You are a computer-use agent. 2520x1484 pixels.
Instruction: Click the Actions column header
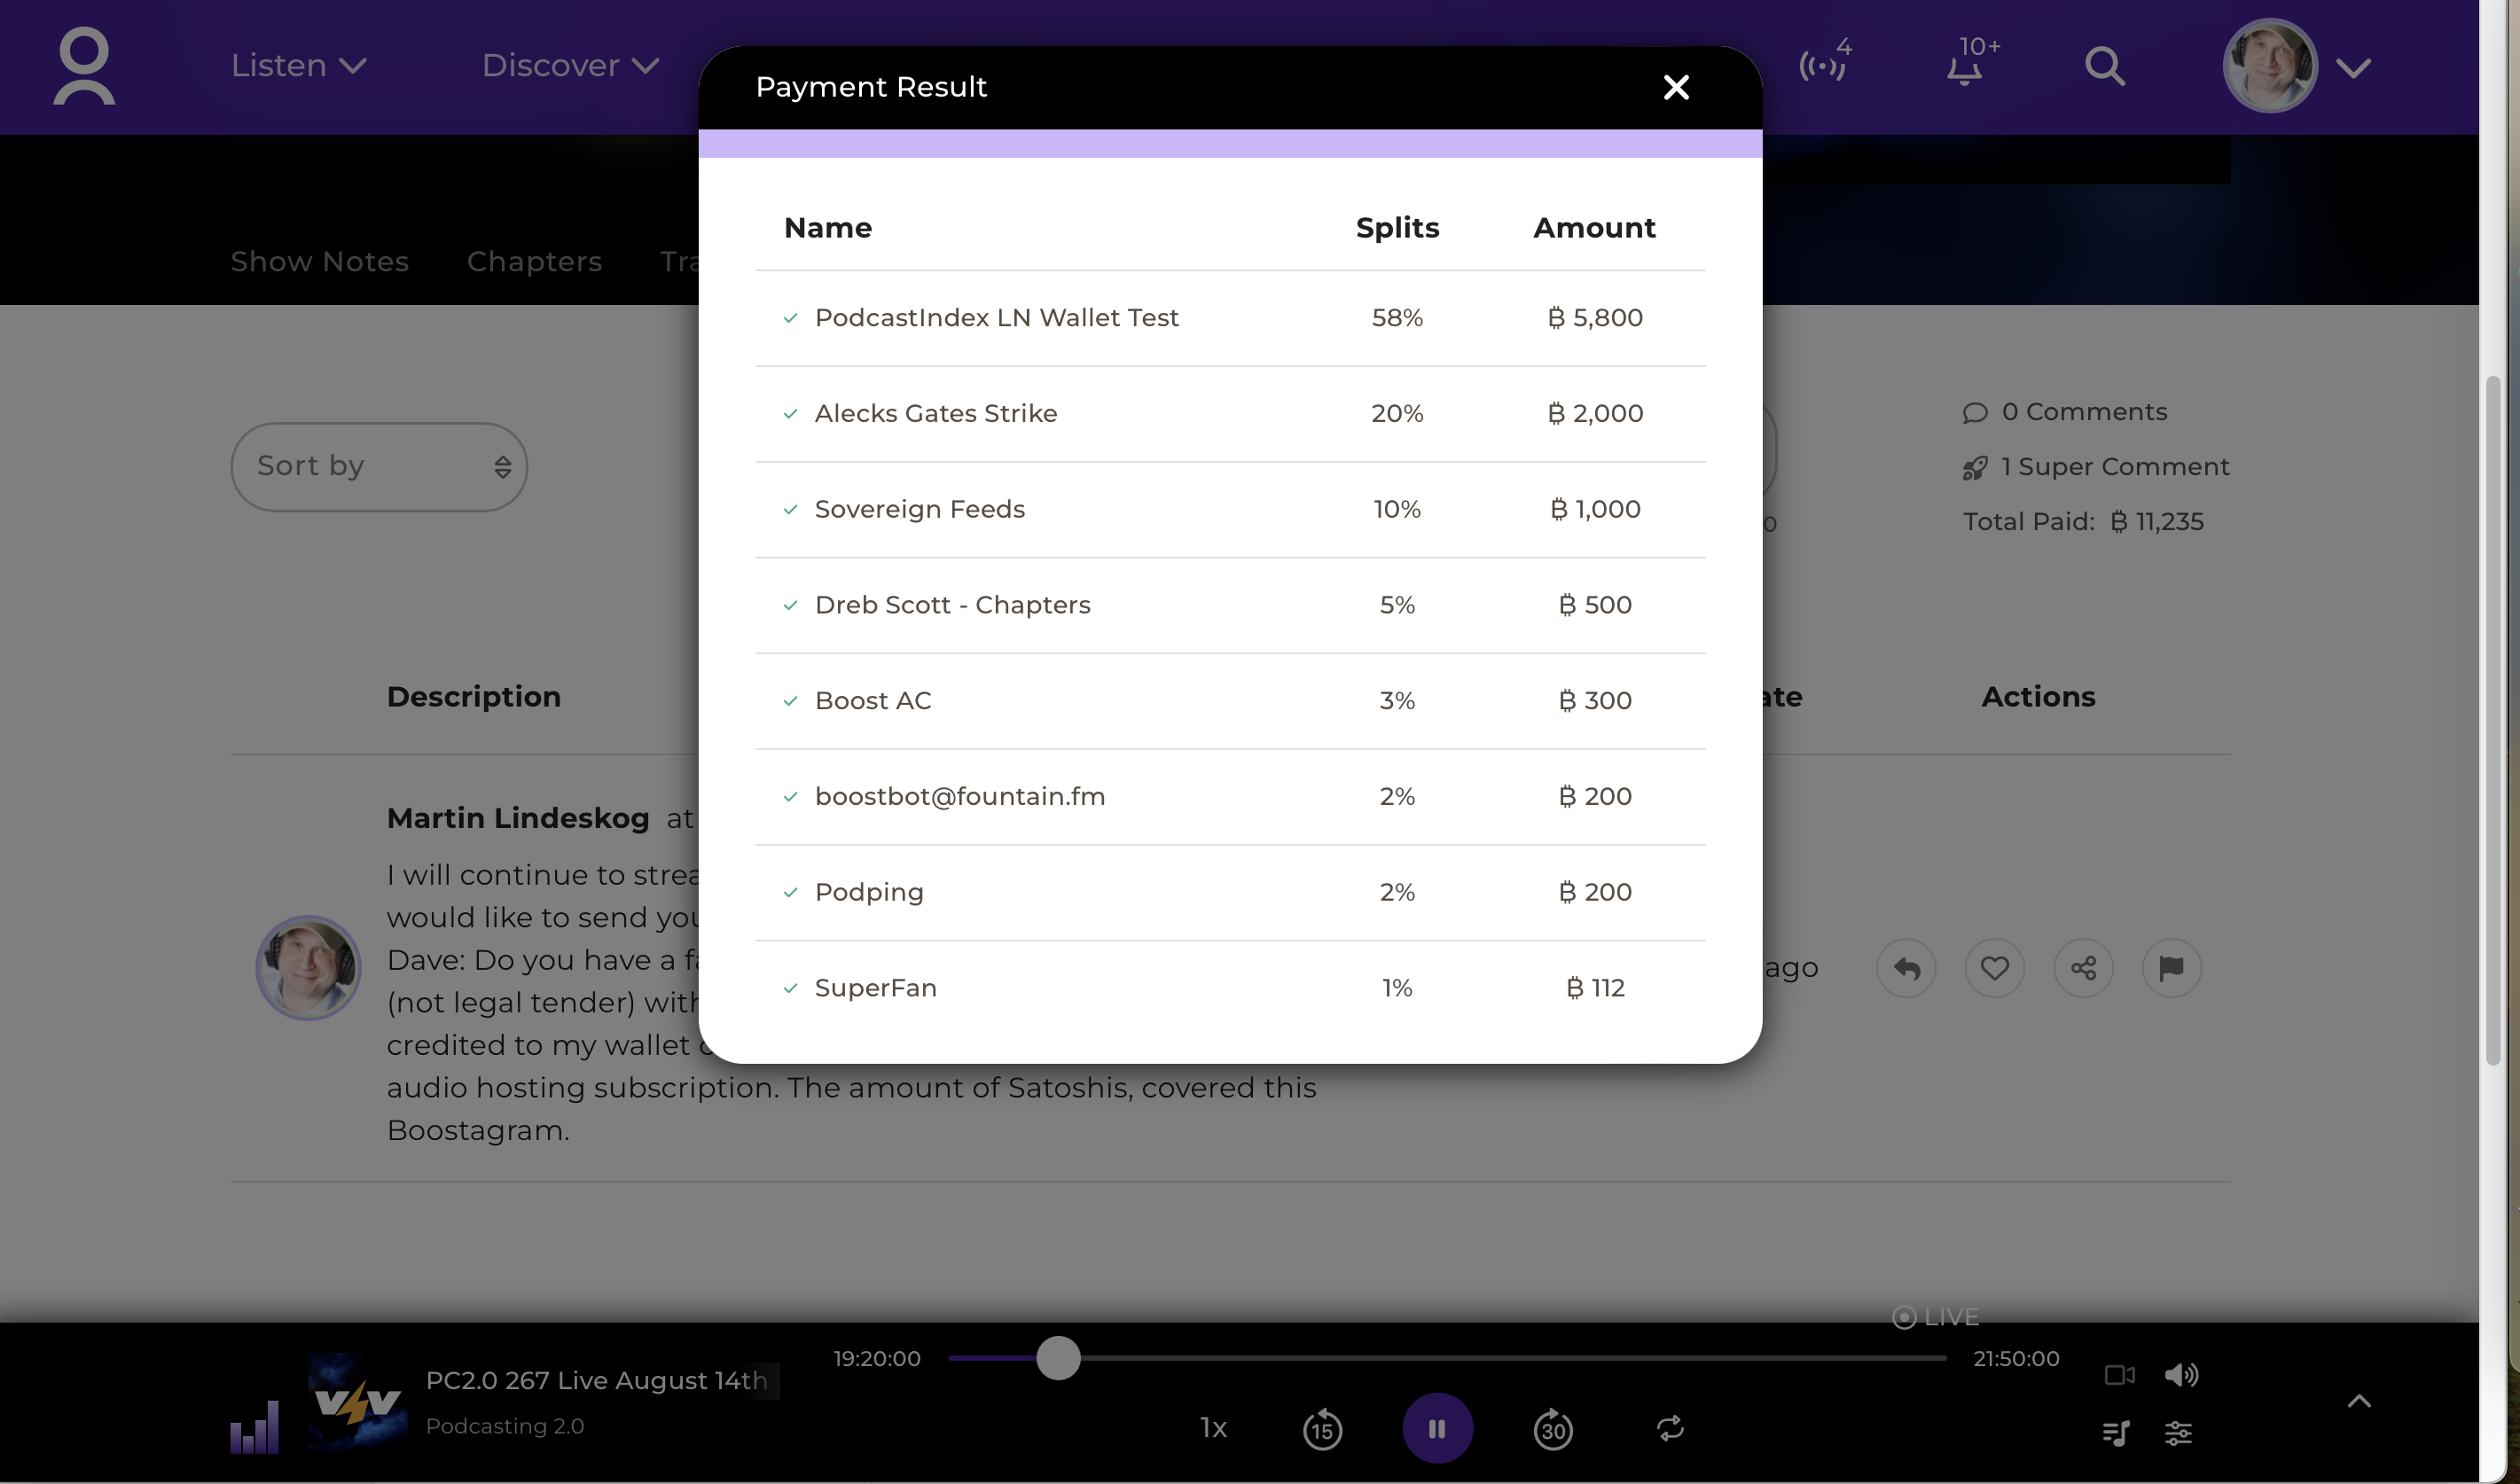pos(2038,698)
